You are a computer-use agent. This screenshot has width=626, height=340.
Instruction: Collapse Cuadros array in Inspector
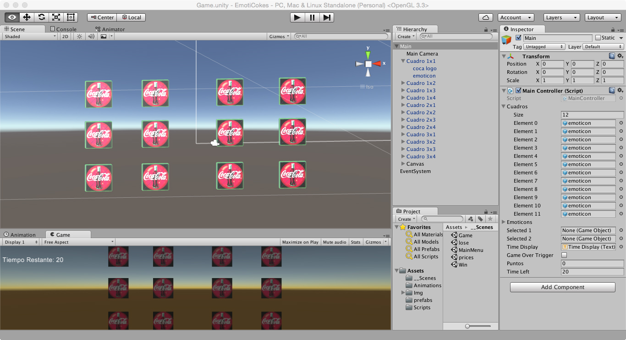click(503, 106)
